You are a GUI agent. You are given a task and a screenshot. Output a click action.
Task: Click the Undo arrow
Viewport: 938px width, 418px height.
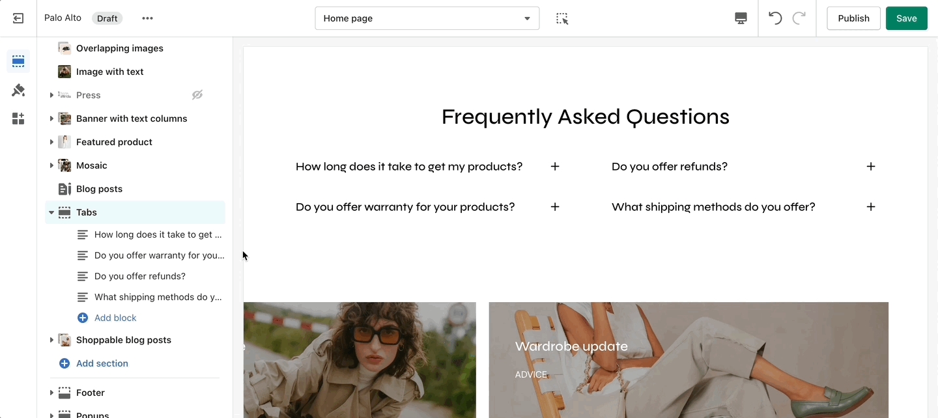coord(775,18)
